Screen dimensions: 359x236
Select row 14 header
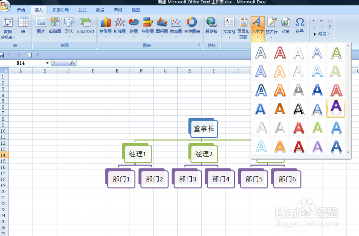4,155
